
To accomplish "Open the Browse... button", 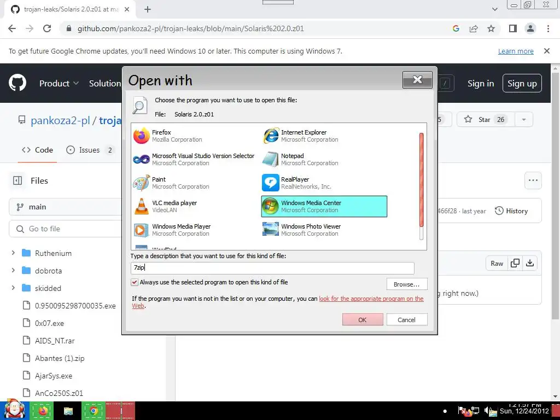I will [x=407, y=284].
